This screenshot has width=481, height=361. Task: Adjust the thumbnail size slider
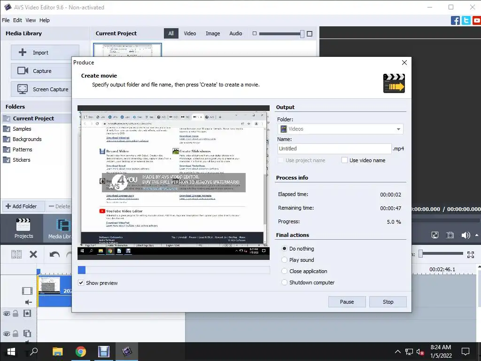pyautogui.click(x=302, y=34)
